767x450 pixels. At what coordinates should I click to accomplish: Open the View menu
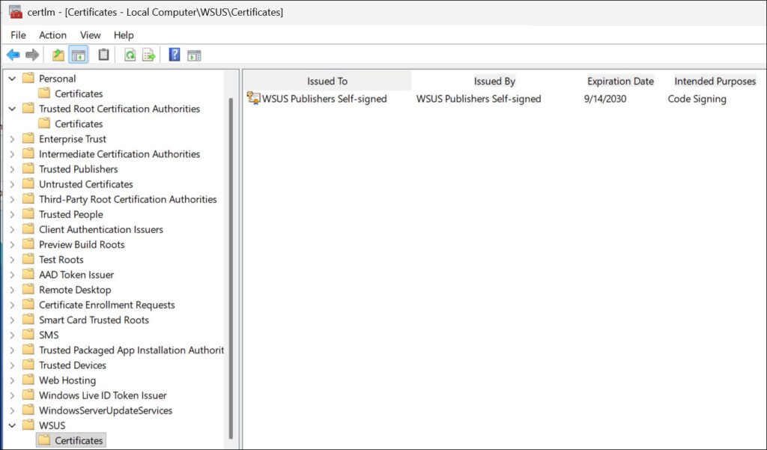[x=90, y=35]
